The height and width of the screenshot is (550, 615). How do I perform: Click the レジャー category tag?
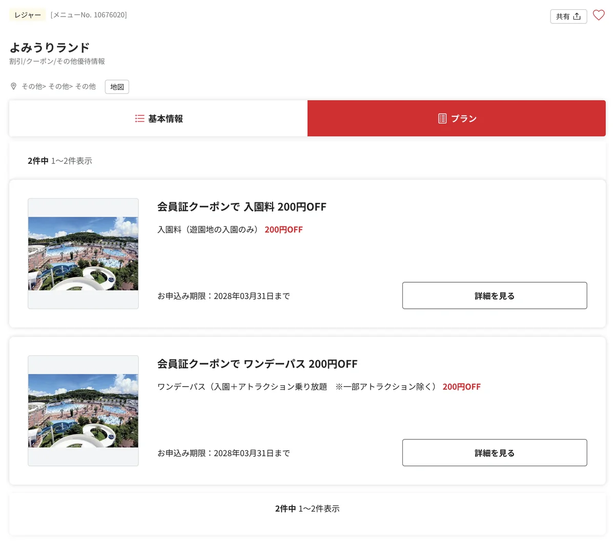tap(28, 15)
